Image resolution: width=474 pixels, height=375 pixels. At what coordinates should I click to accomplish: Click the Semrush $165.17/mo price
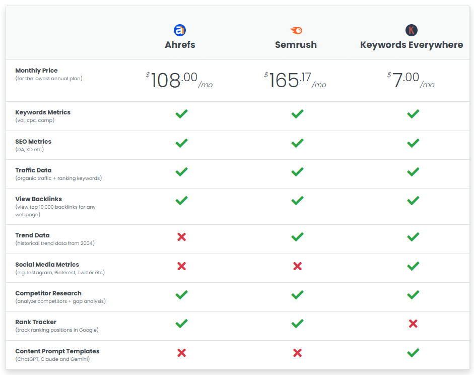click(295, 80)
